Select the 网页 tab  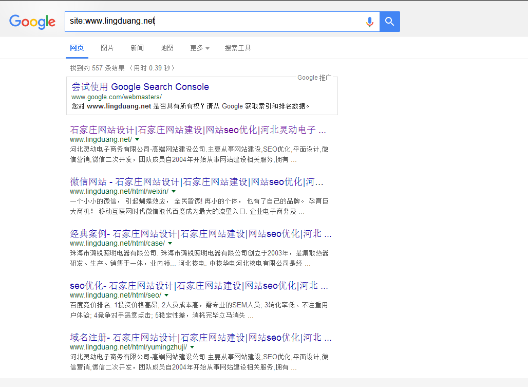click(x=77, y=48)
